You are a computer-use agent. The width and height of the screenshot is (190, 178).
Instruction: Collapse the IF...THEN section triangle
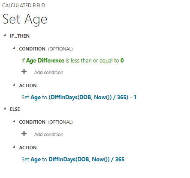click(5, 35)
